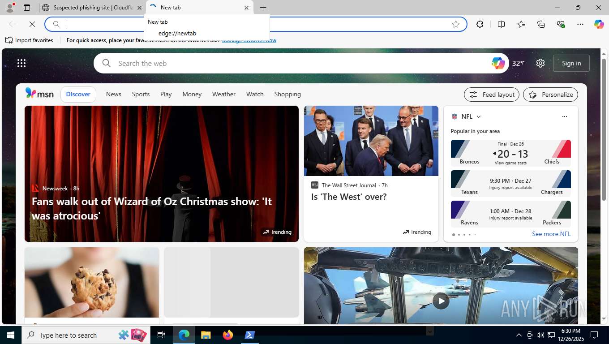Play the fighter jet video

pyautogui.click(x=441, y=301)
